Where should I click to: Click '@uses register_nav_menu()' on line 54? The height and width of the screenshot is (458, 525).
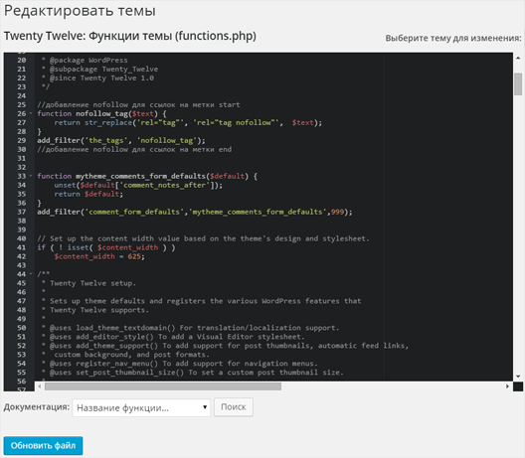pos(103,364)
